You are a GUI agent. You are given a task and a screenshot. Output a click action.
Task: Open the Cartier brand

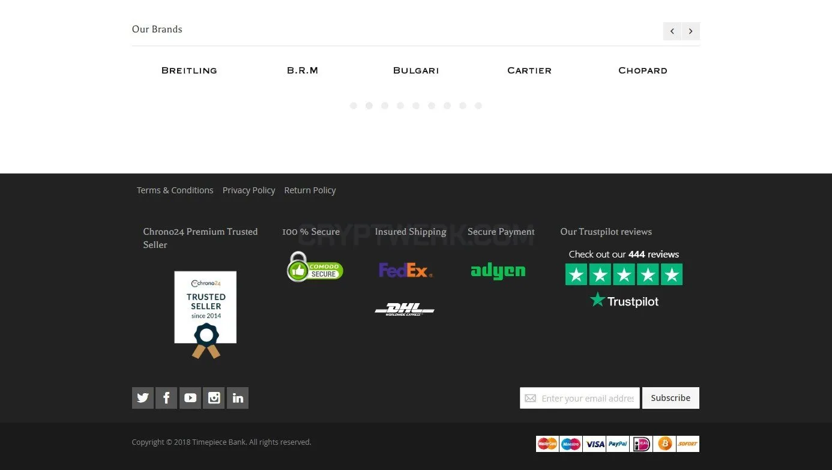tap(529, 70)
